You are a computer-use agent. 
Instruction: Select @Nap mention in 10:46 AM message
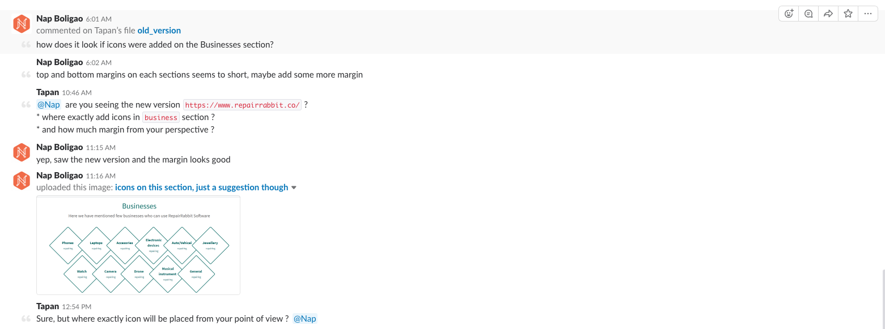[x=49, y=105]
